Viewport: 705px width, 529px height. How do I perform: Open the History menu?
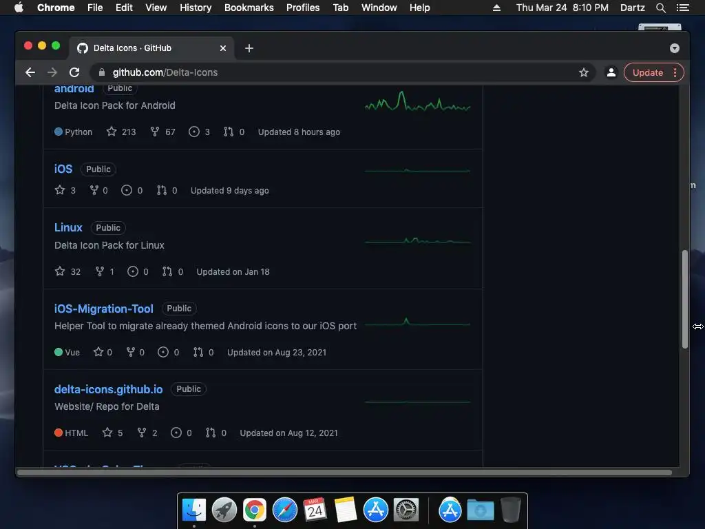196,8
